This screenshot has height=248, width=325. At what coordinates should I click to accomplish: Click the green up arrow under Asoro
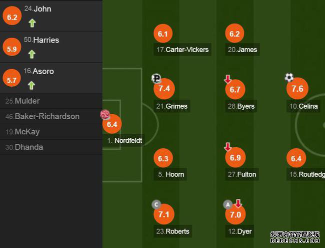(x=31, y=85)
